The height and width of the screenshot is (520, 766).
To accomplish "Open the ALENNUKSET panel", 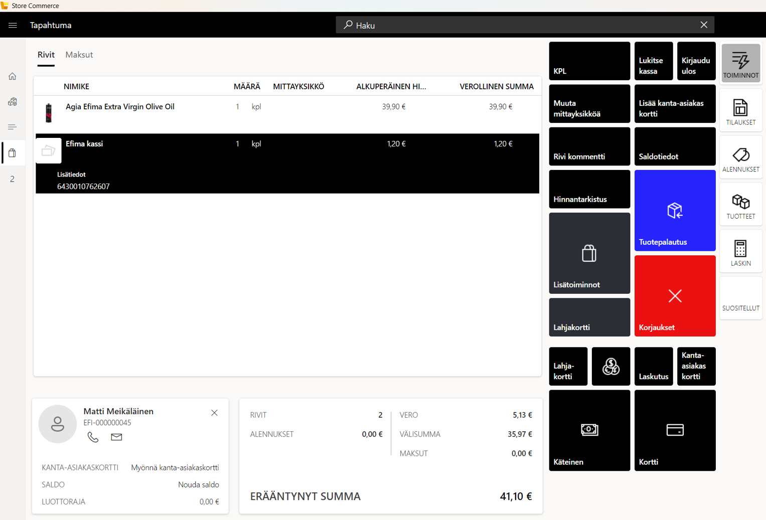I will point(741,157).
